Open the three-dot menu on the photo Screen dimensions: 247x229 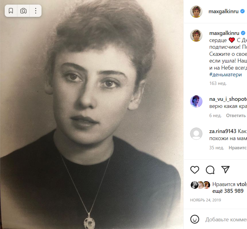pyautogui.click(x=36, y=11)
